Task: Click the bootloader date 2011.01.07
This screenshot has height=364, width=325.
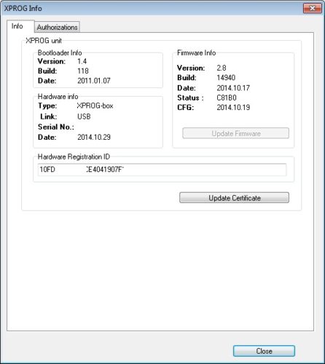Action: point(94,81)
